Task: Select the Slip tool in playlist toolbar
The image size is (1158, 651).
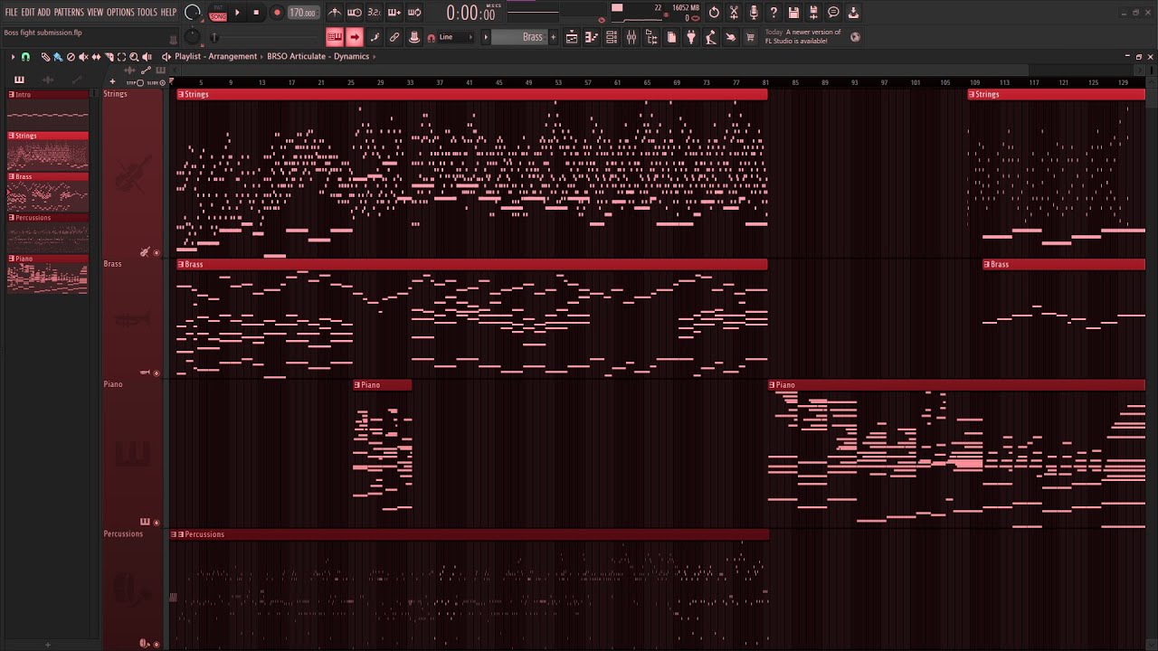Action: [x=96, y=56]
